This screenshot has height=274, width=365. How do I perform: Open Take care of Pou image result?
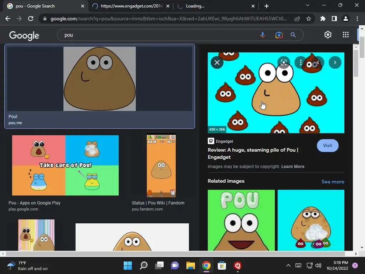[x=66, y=165]
